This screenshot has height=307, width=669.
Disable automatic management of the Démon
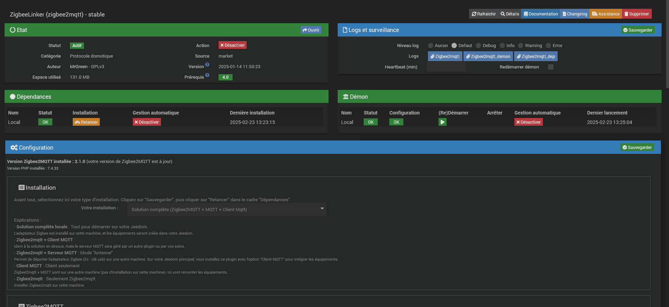point(528,122)
